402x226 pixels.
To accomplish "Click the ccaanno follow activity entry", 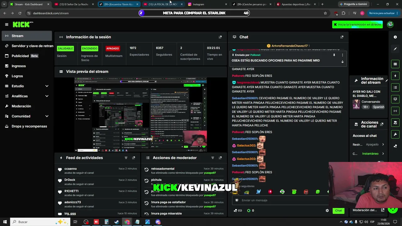I will coord(97,171).
